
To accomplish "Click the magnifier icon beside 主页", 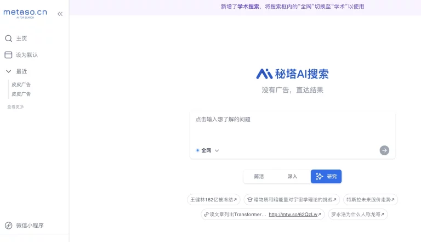I will pos(9,38).
